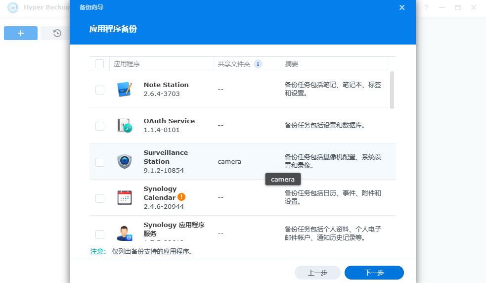
Task: Click the 摘要 column header
Action: (292, 64)
